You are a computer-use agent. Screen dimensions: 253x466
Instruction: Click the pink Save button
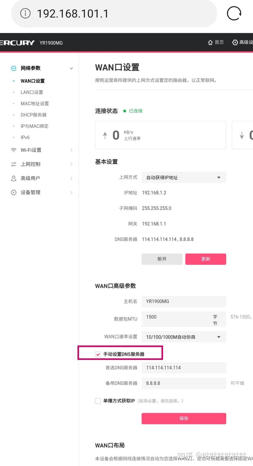click(x=184, y=418)
